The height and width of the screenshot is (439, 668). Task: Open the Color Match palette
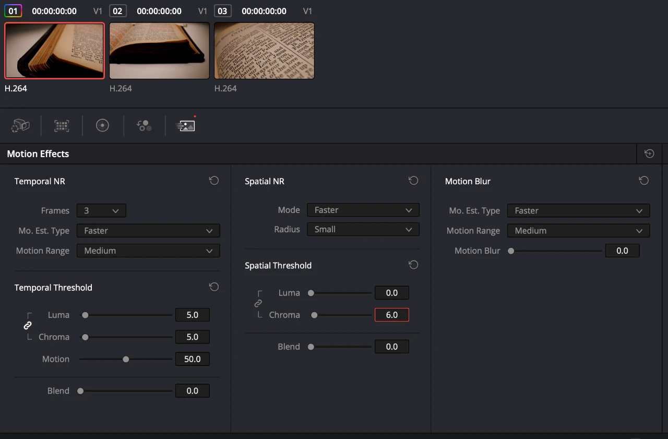(61, 125)
